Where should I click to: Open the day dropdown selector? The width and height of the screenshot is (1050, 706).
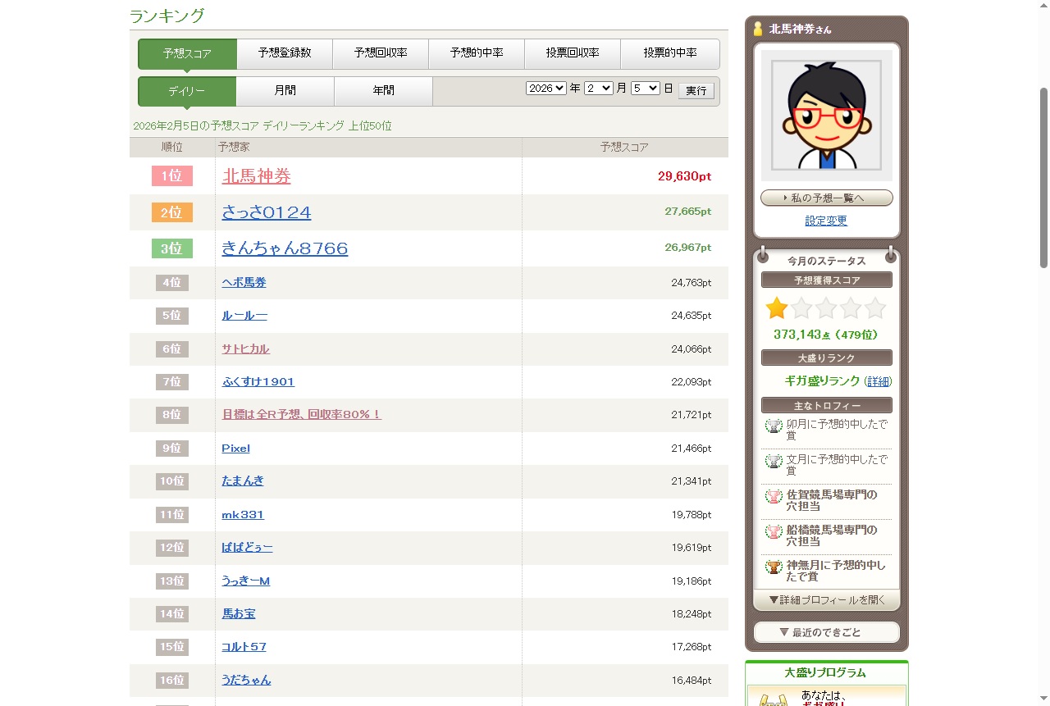click(645, 88)
